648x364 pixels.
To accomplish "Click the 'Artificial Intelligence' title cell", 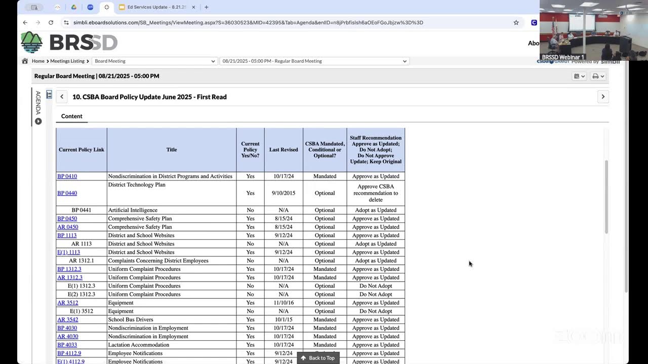I will (x=172, y=210).
